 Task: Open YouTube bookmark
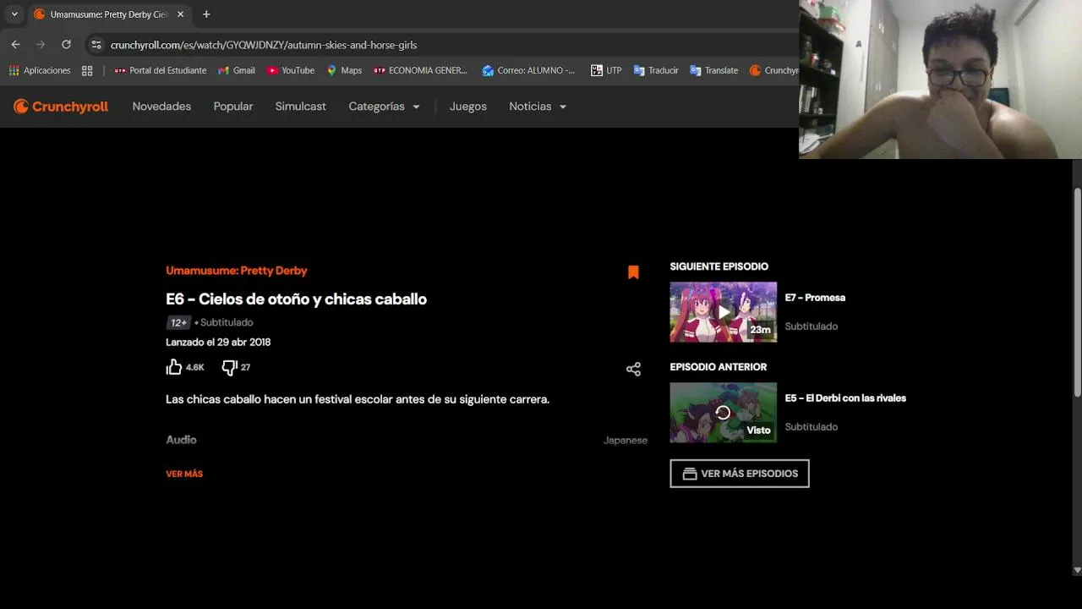pyautogui.click(x=291, y=70)
